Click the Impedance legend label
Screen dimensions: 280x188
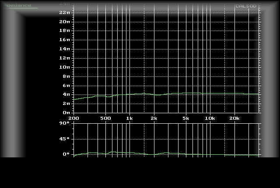18,6
